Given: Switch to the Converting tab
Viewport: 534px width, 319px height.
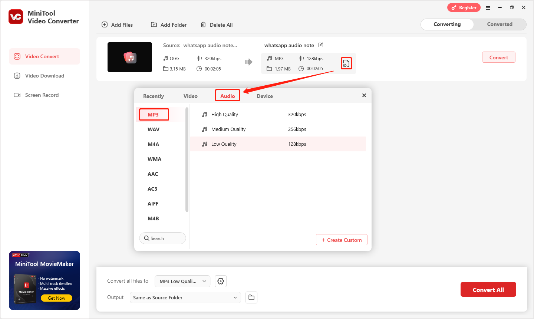Looking at the screenshot, I should coord(447,24).
